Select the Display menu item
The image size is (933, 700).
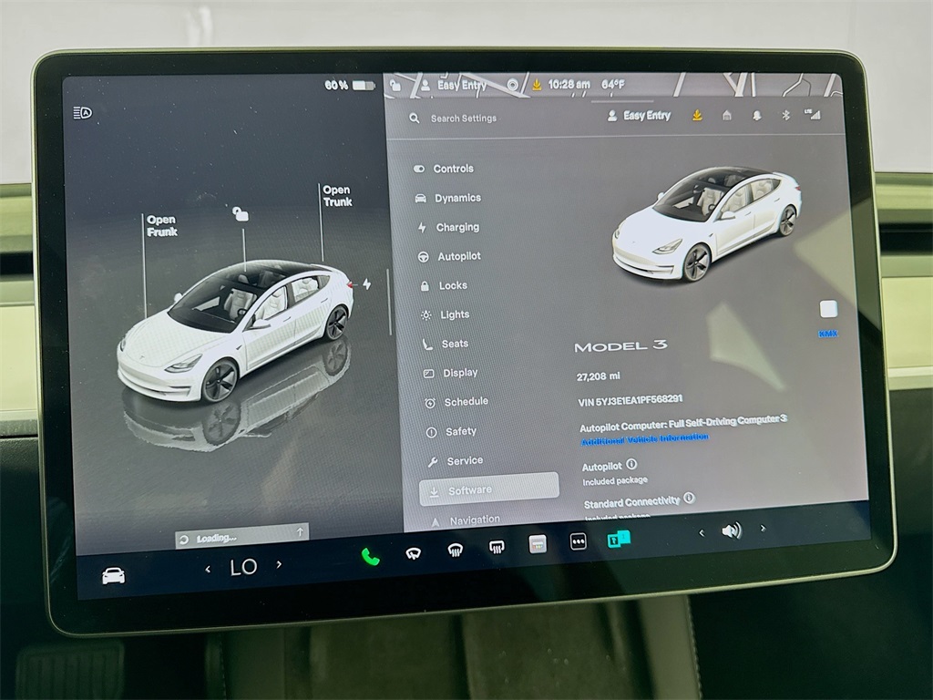[x=450, y=373]
